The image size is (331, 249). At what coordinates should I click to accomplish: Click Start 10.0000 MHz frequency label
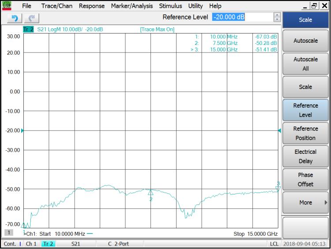(62, 234)
